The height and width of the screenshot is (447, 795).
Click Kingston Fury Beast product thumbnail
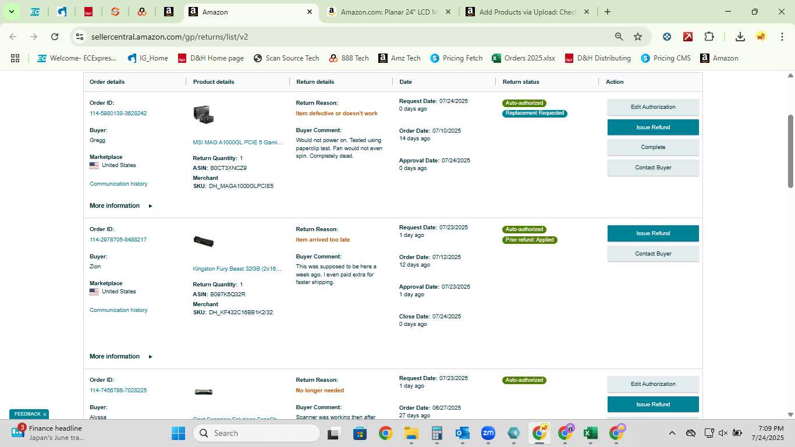[204, 241]
